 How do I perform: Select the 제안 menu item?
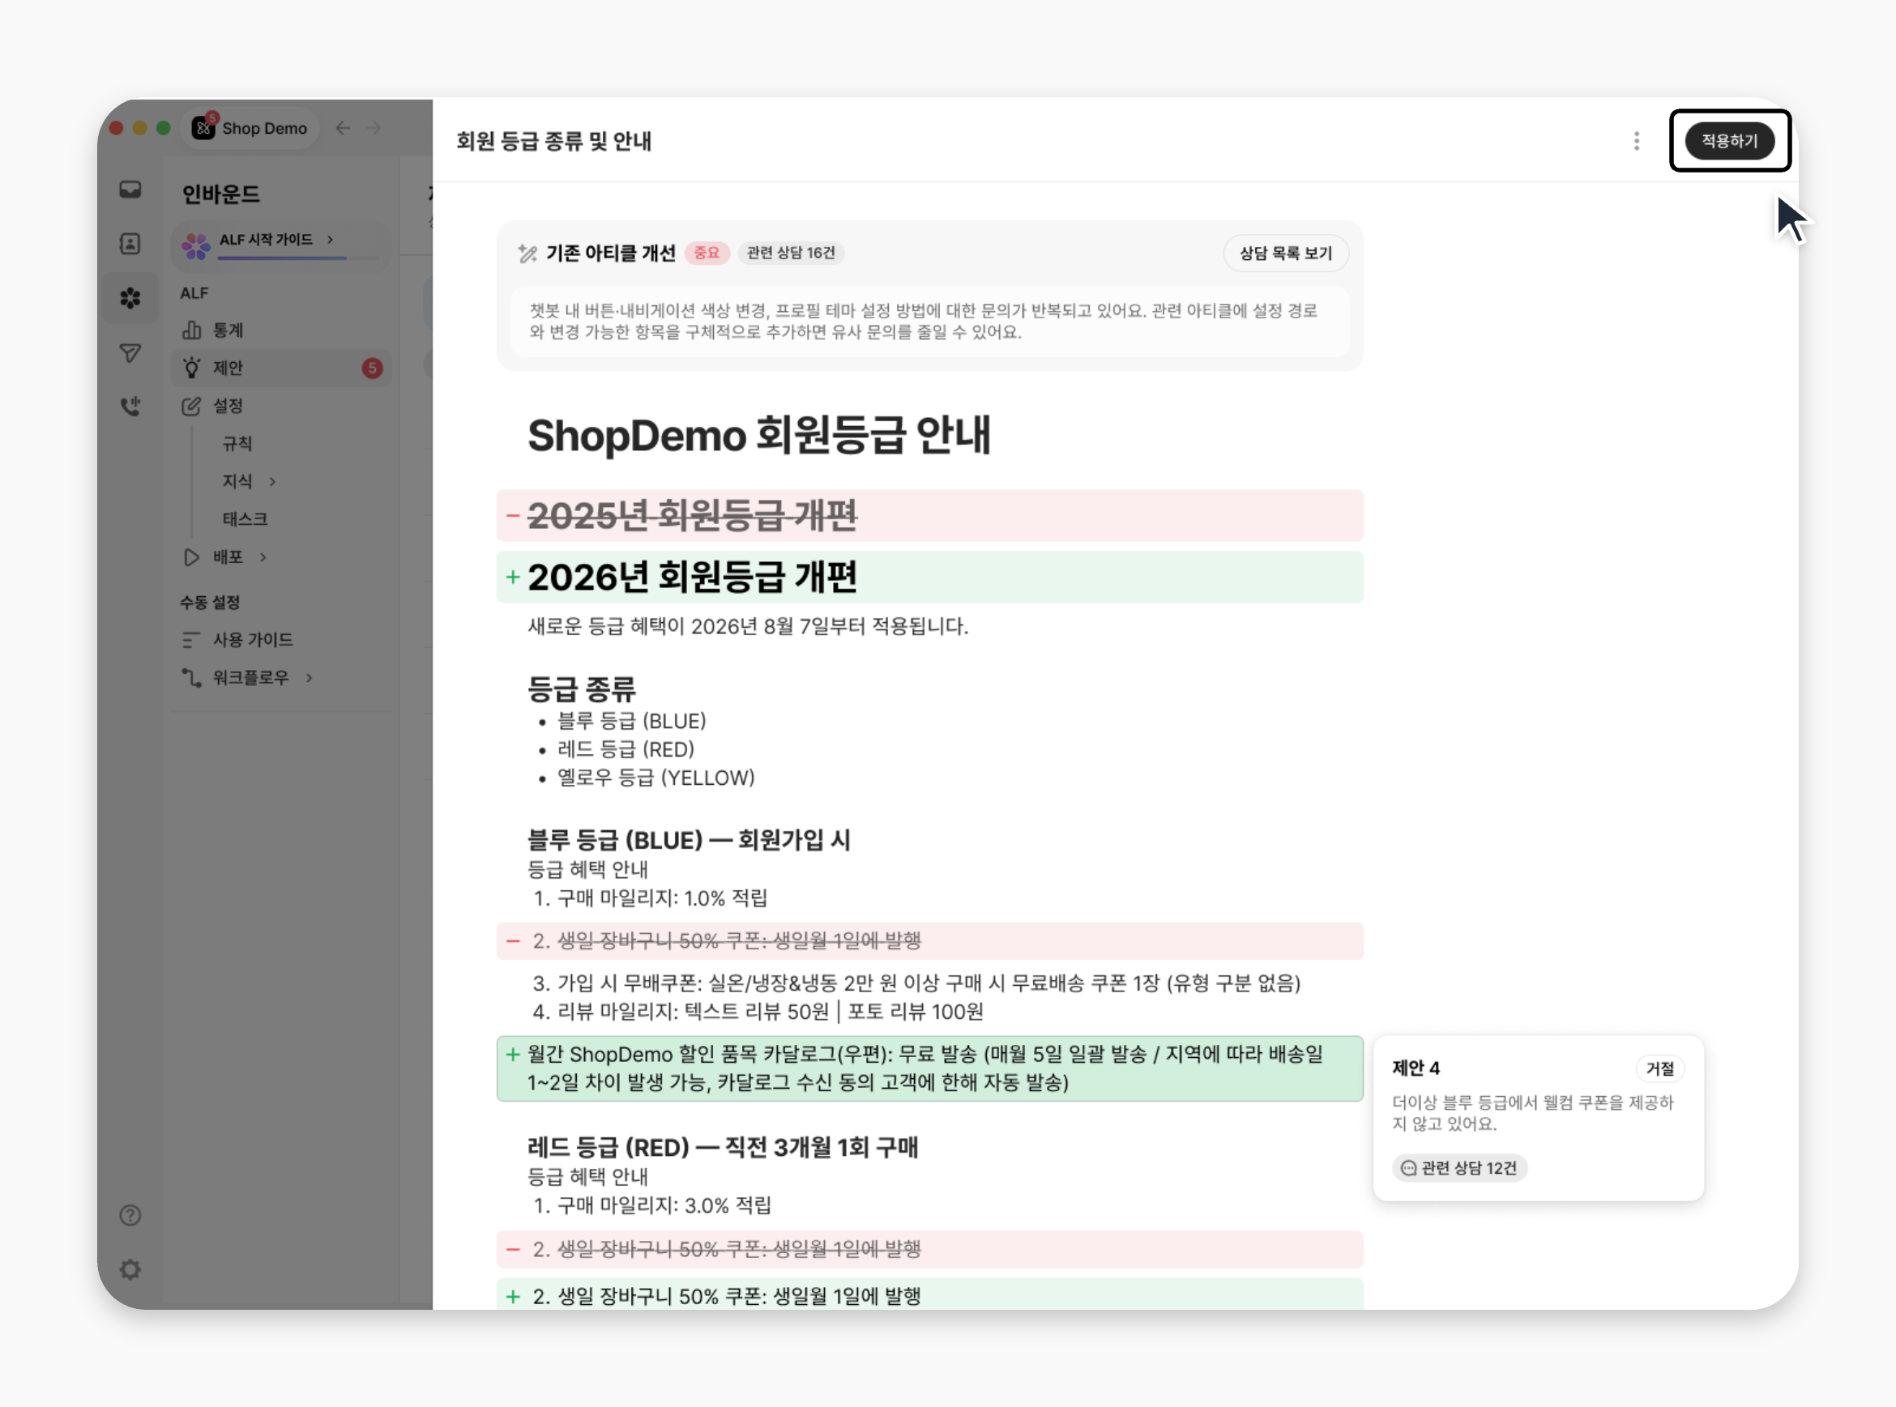pos(282,368)
